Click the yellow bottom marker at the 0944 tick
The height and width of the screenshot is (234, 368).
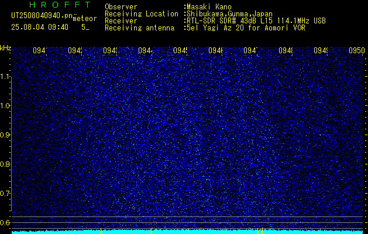[151, 231]
